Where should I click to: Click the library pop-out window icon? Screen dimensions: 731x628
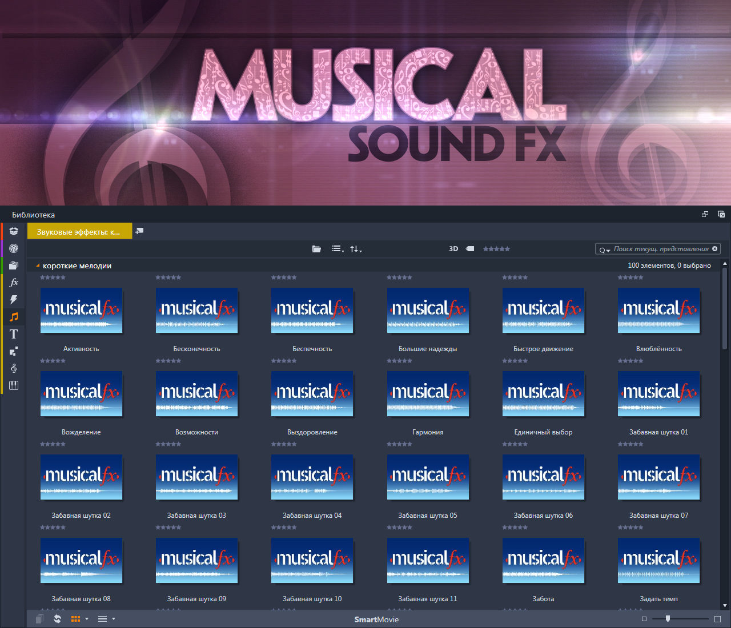[721, 215]
